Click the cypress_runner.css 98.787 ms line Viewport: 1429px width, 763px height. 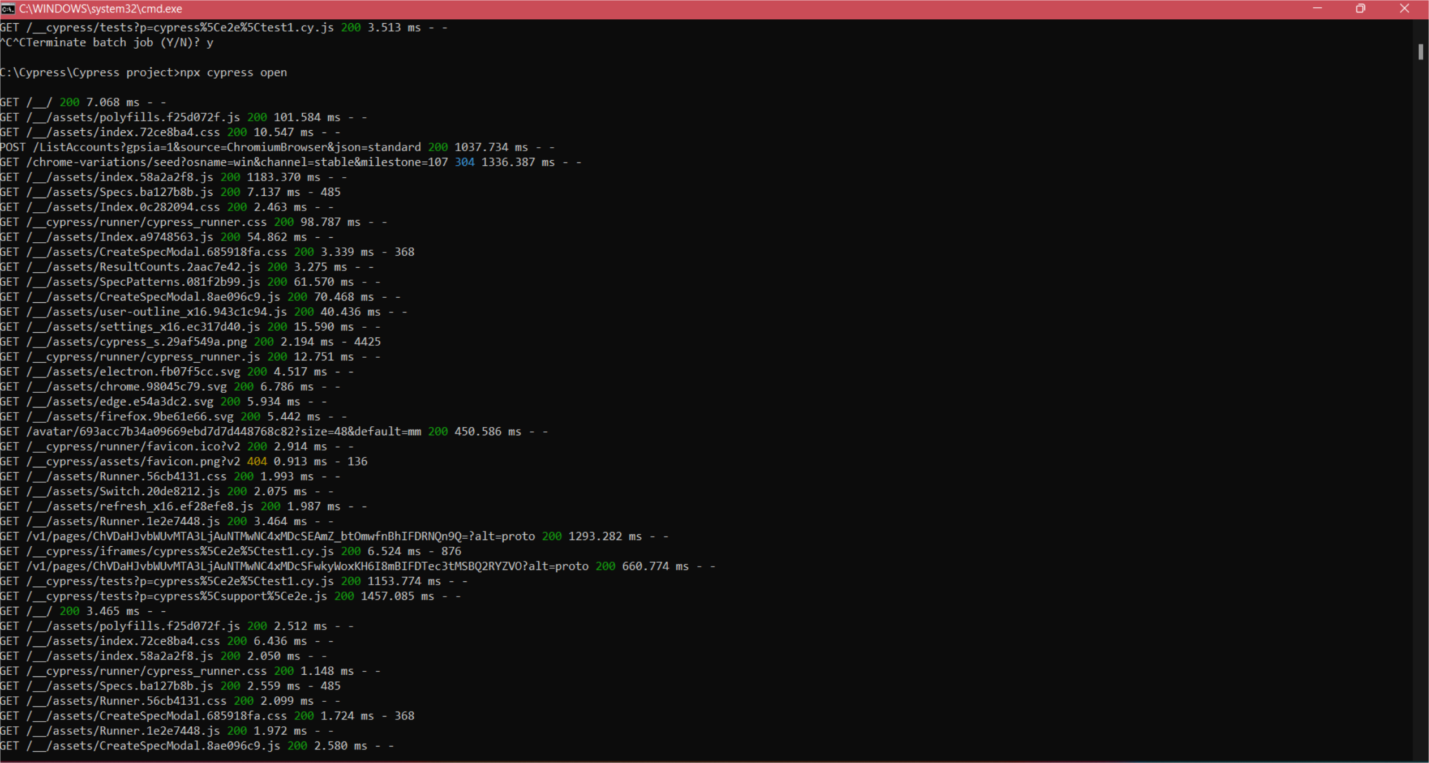(194, 222)
